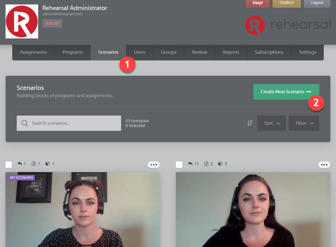Click the Rehearsal logo avatar in the header
This screenshot has width=336, height=247.
[21, 22]
